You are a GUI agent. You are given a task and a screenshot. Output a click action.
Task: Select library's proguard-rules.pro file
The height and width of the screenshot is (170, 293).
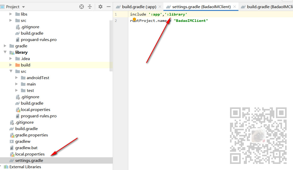pyautogui.click(x=39, y=116)
